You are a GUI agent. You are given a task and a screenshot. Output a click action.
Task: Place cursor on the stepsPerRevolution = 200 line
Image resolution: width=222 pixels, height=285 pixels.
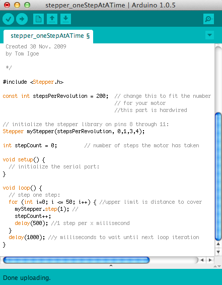(x=55, y=96)
